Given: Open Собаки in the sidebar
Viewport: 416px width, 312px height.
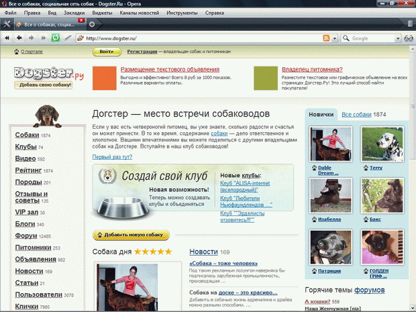Looking at the screenshot, I should pos(27,135).
